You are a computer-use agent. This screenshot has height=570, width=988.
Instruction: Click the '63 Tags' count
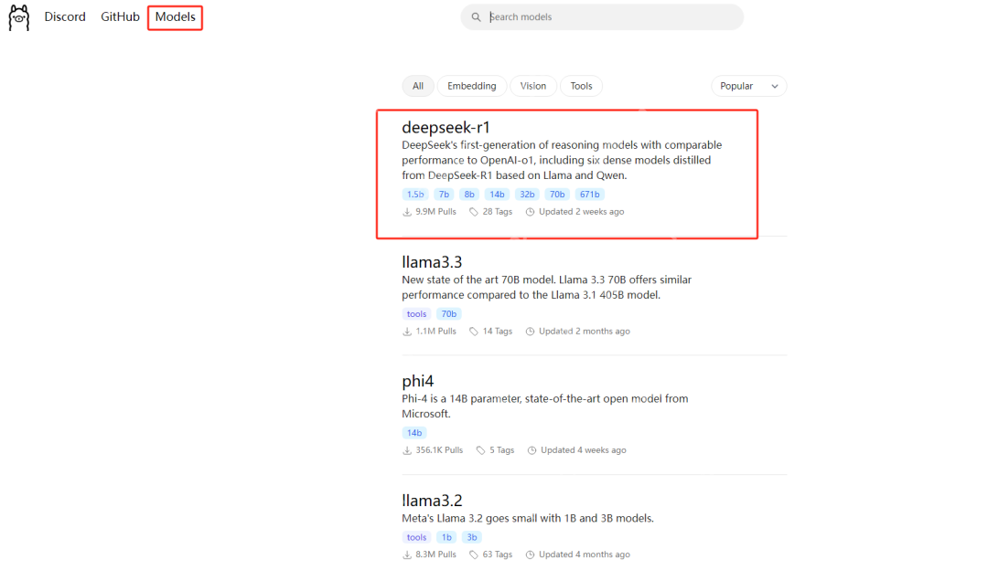click(498, 554)
